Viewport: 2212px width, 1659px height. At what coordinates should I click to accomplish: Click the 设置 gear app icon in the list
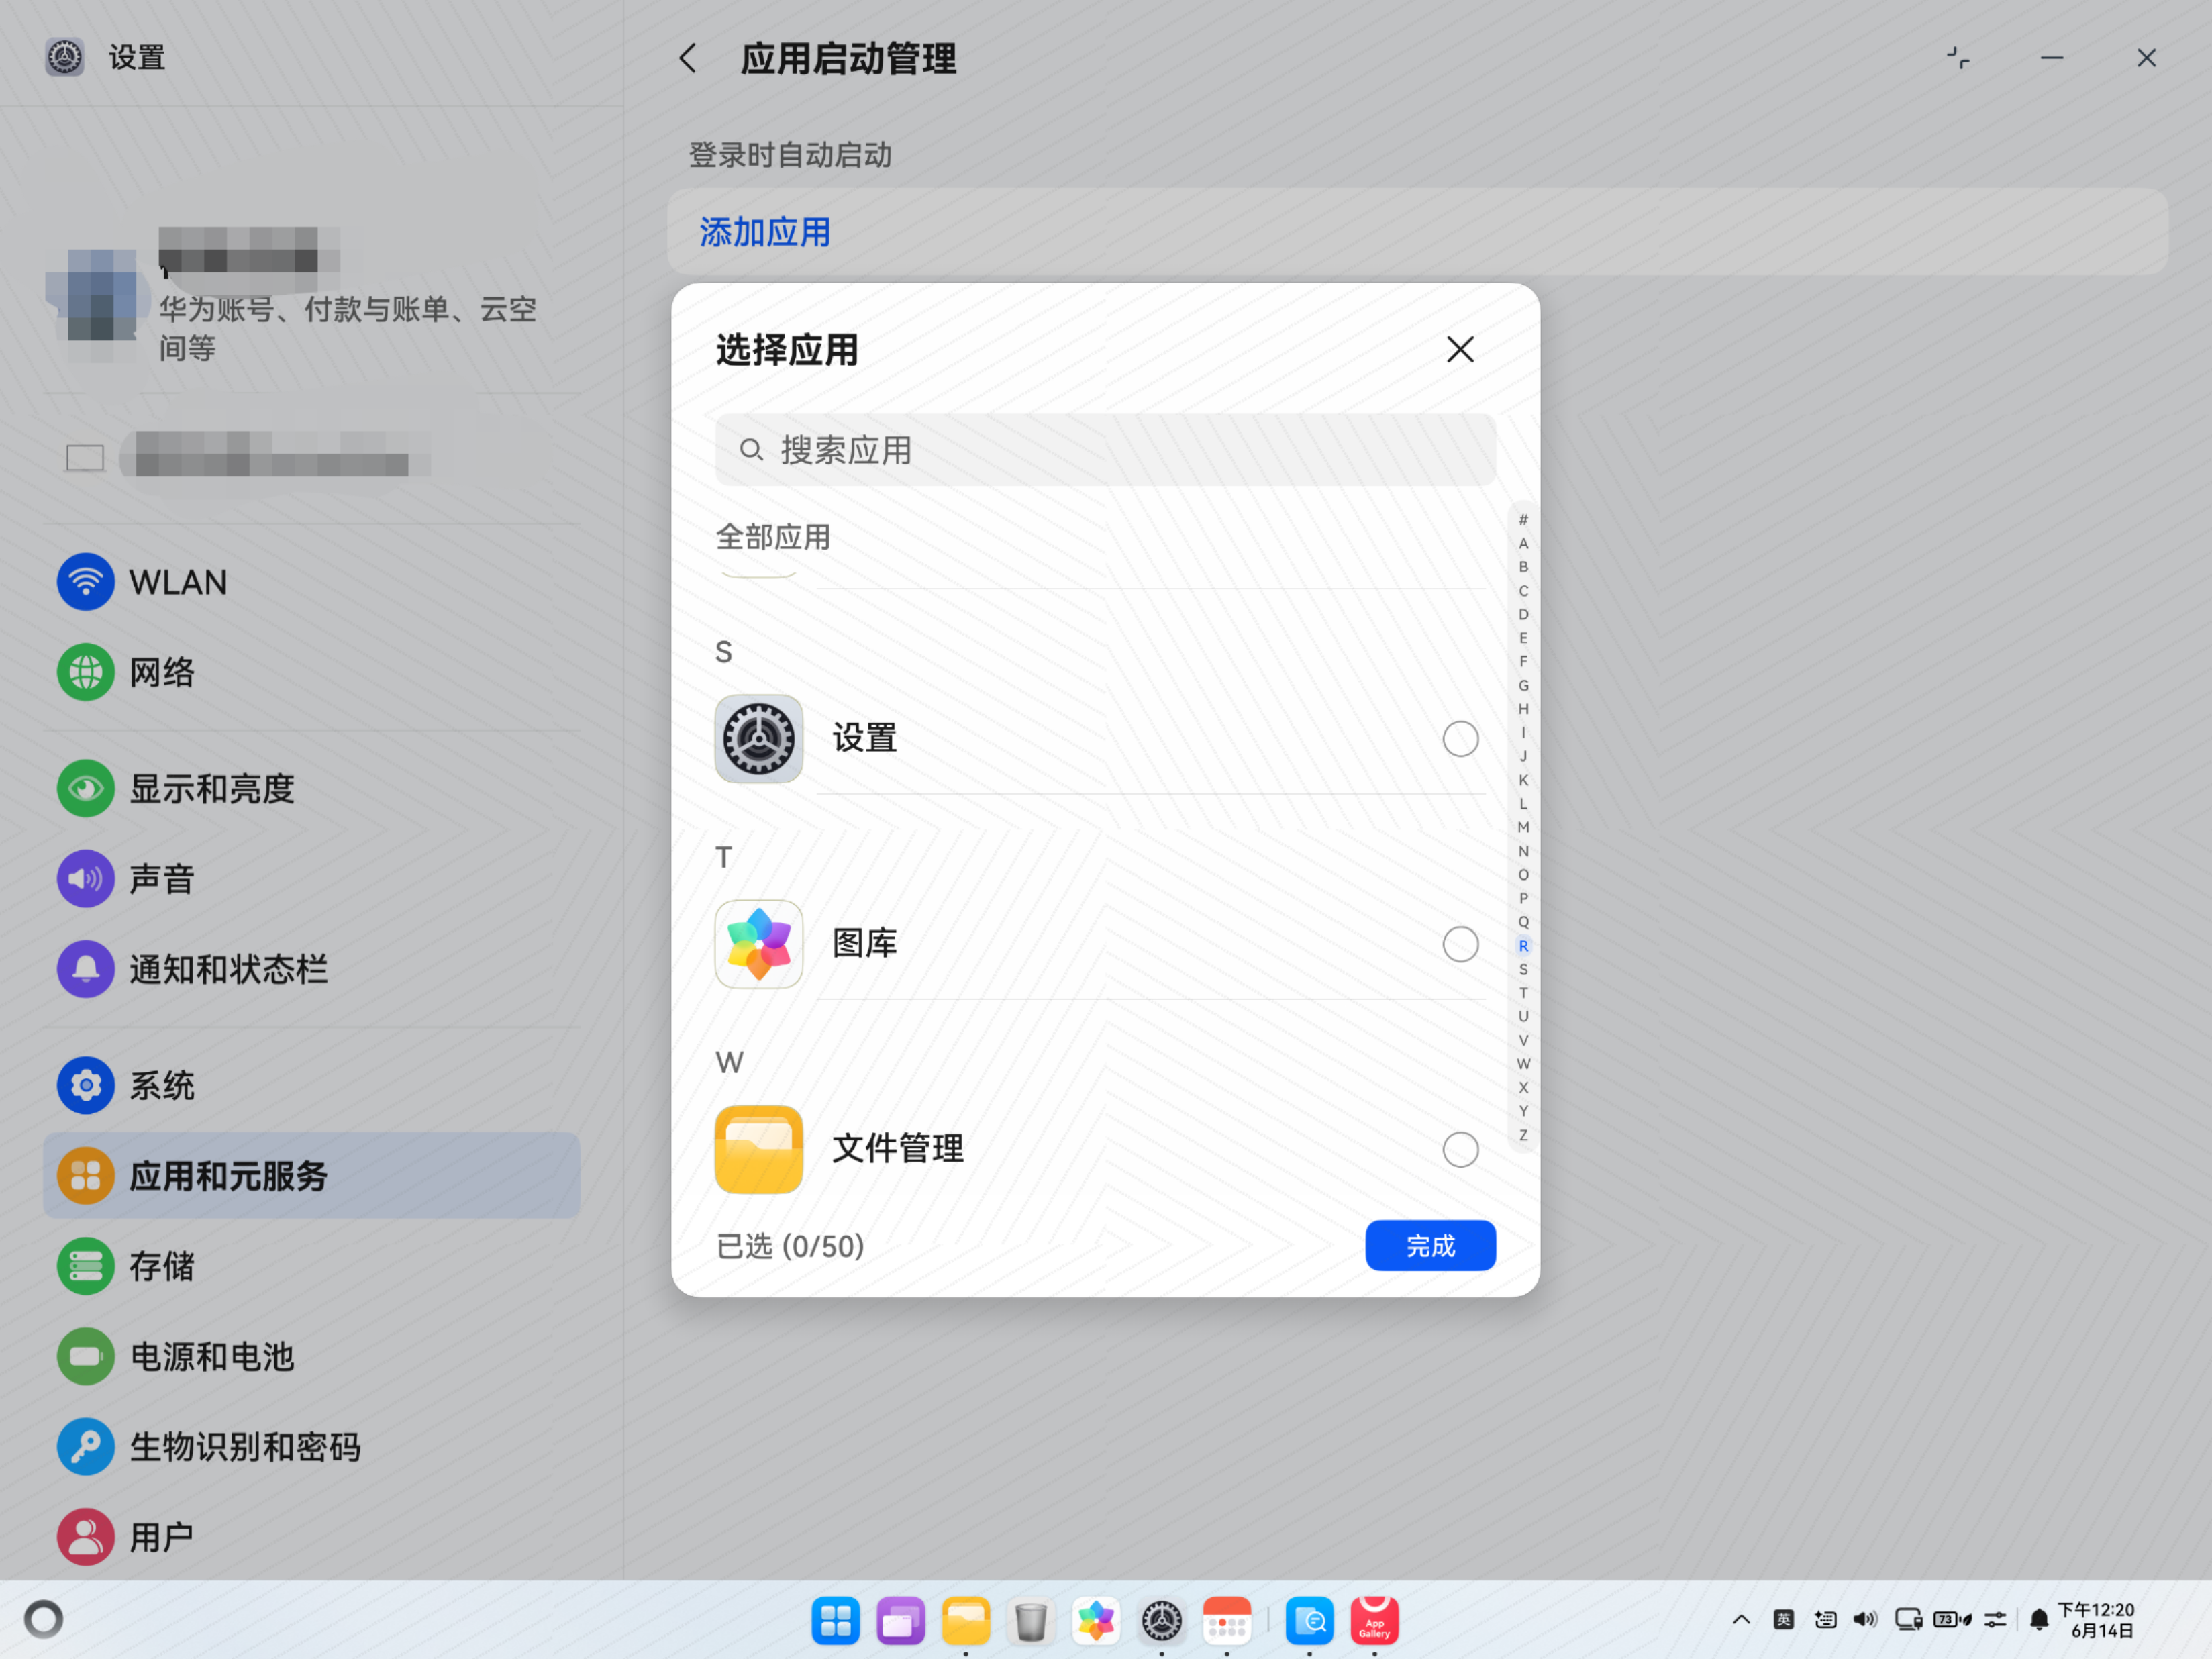(758, 739)
